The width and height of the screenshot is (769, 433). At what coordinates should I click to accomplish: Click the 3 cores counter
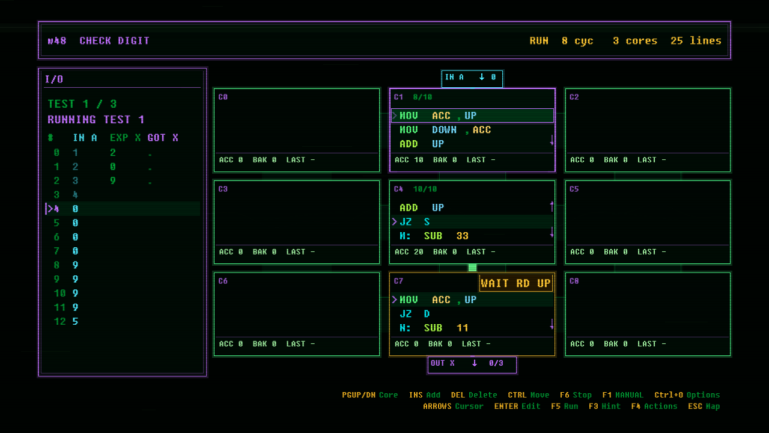tap(635, 41)
